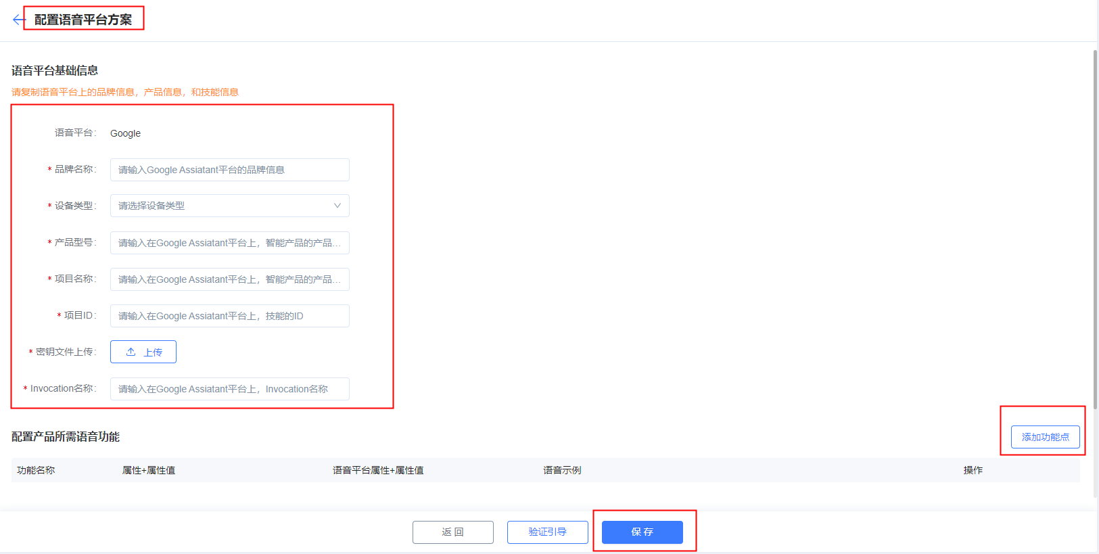This screenshot has height=554, width=1099.
Task: Click the page vertical scrollbar
Action: pyautogui.click(x=1095, y=230)
